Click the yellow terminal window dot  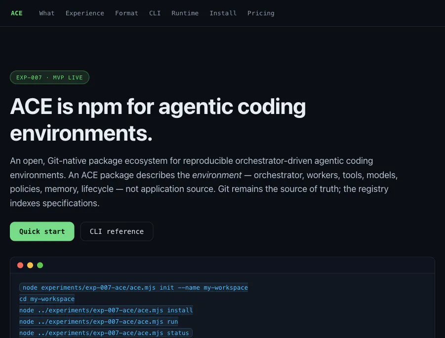pyautogui.click(x=30, y=265)
